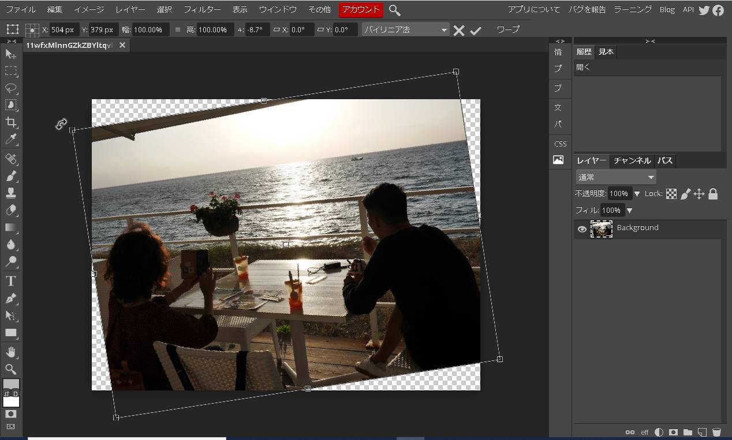The width and height of the screenshot is (732, 440).
Task: Switch to the チャンネル tab
Action: click(632, 161)
